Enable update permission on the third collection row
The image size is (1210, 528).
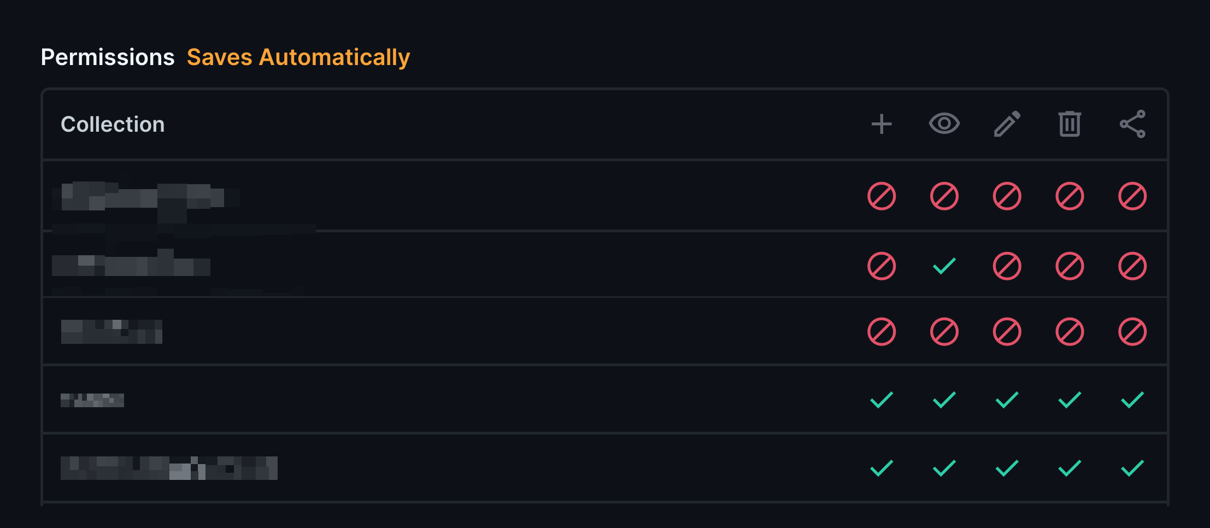pyautogui.click(x=1007, y=332)
